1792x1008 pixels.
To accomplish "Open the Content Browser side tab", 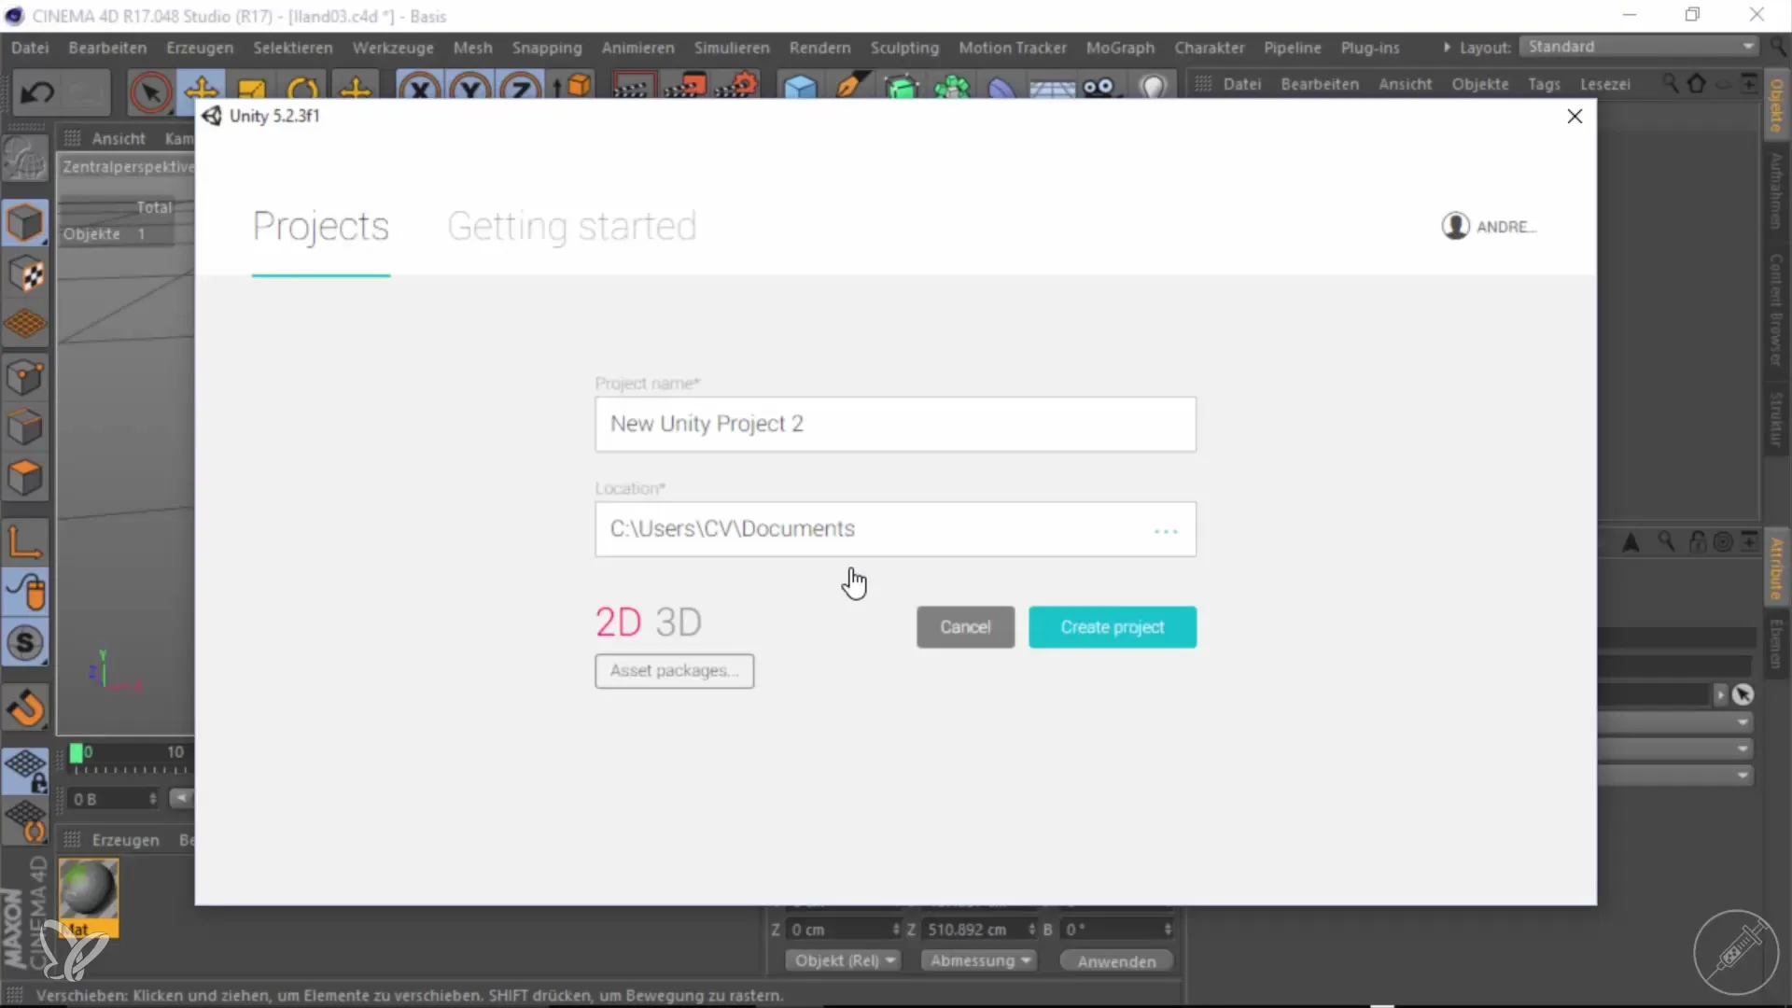I will coord(1776,309).
